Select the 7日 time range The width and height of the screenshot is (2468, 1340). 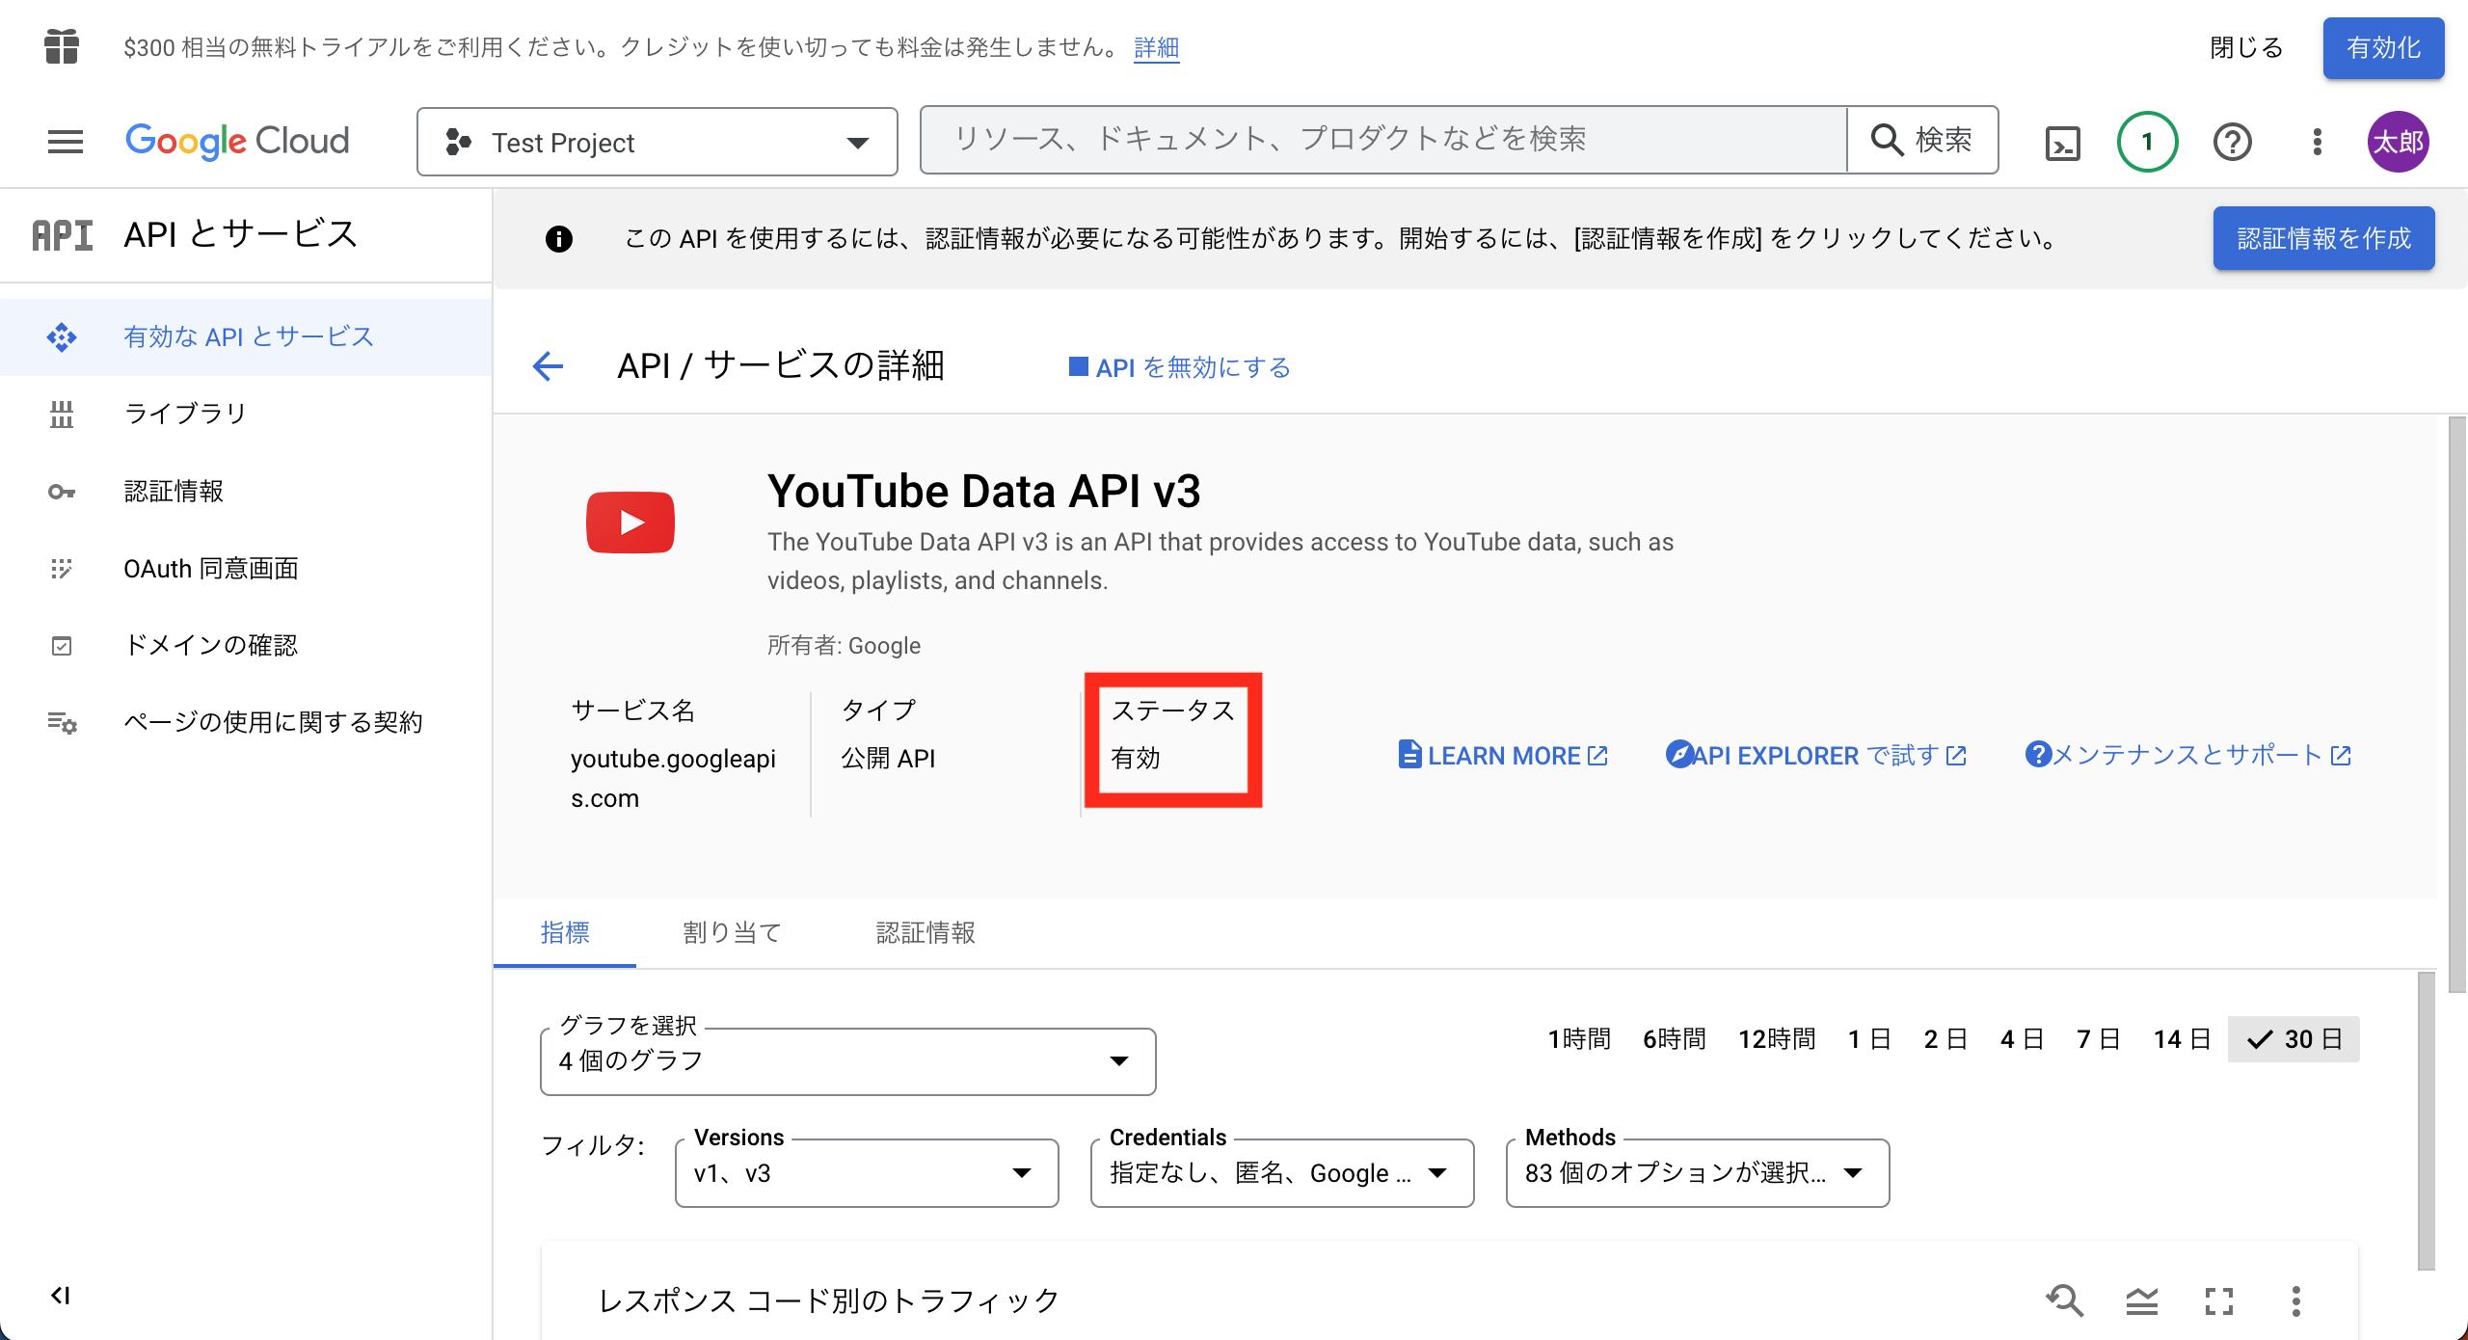pyautogui.click(x=2100, y=1038)
